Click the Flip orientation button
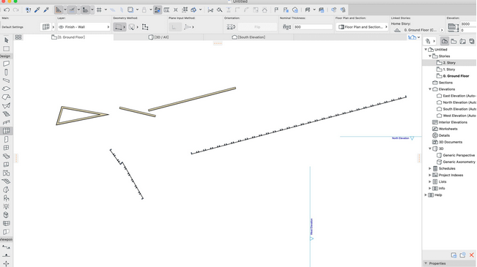The width and height of the screenshot is (477, 267). click(x=257, y=27)
